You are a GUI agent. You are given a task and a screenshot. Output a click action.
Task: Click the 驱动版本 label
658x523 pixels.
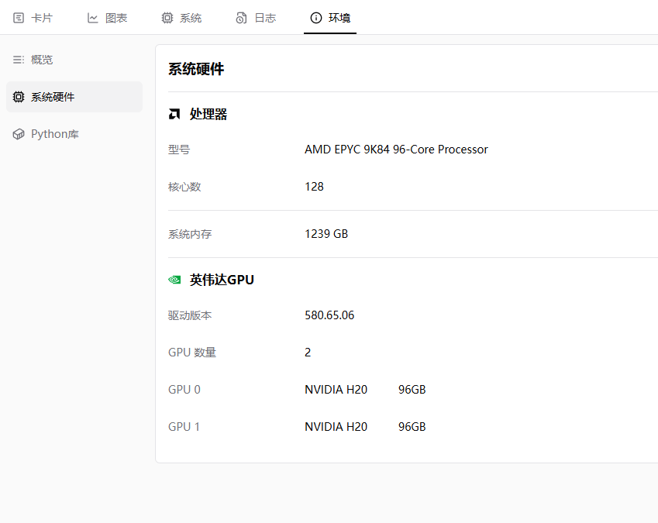coord(190,315)
